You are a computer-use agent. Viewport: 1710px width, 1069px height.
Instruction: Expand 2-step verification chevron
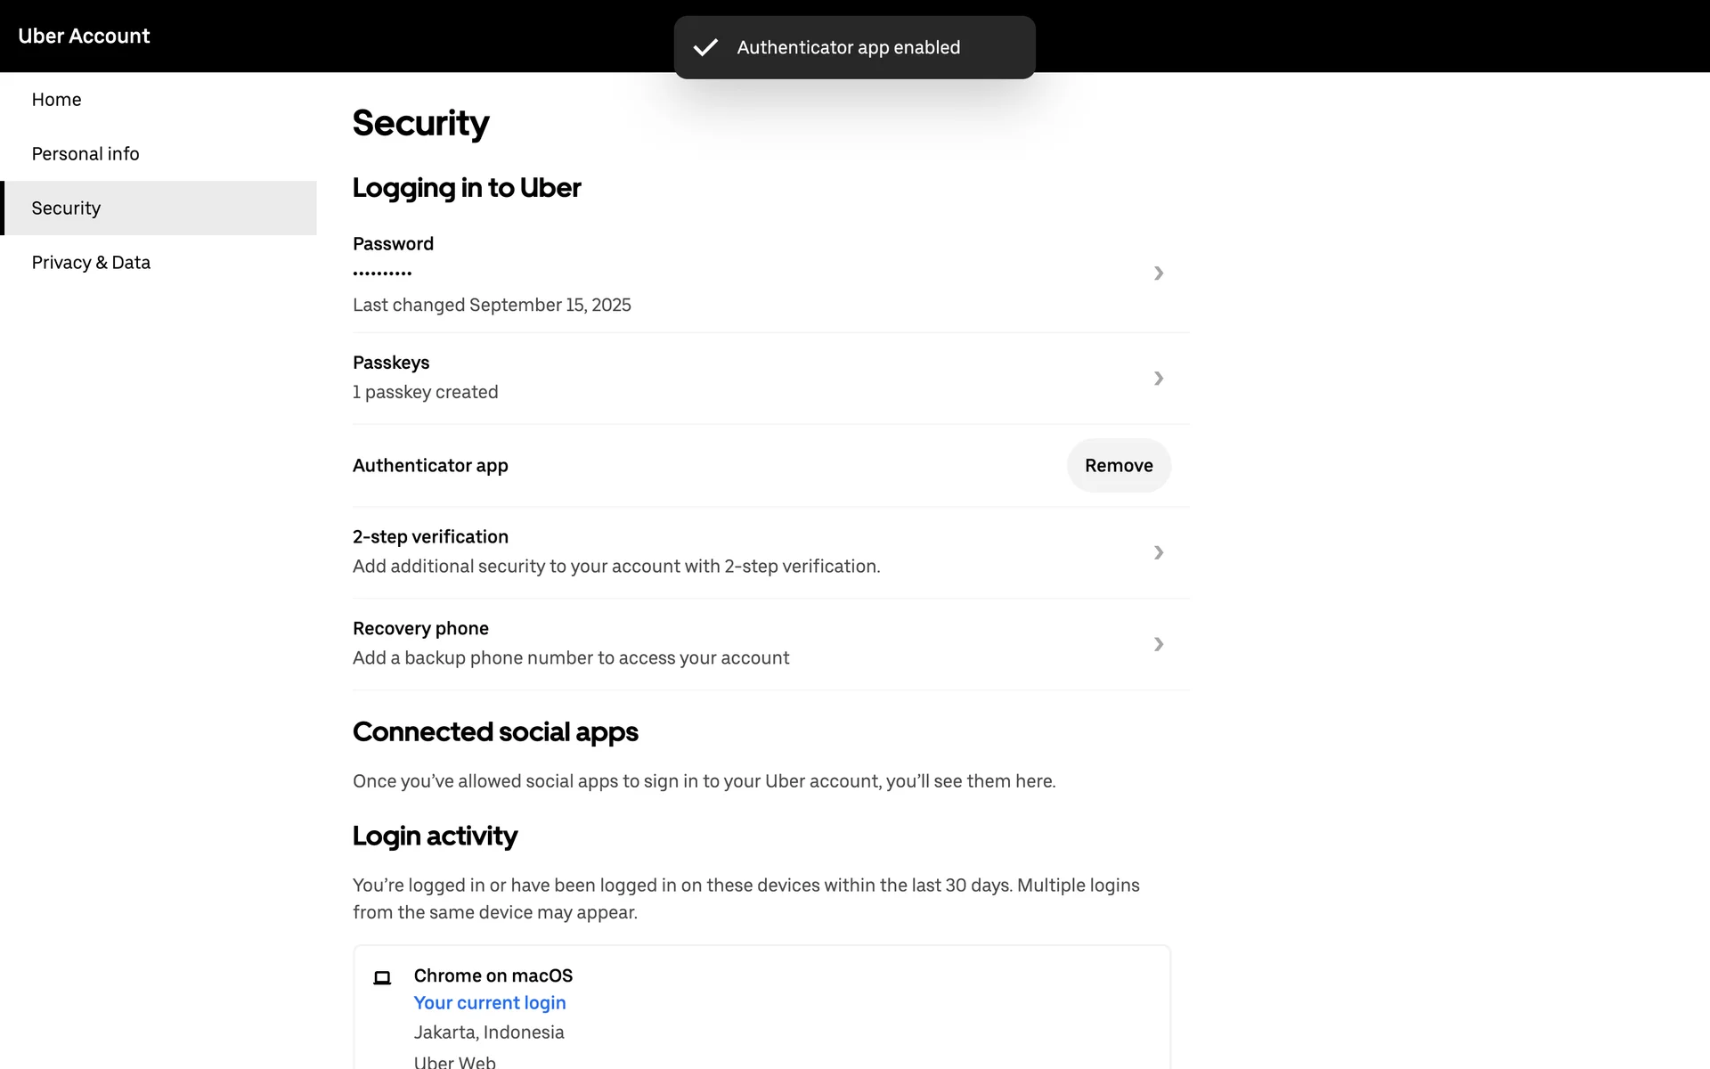coord(1158,552)
